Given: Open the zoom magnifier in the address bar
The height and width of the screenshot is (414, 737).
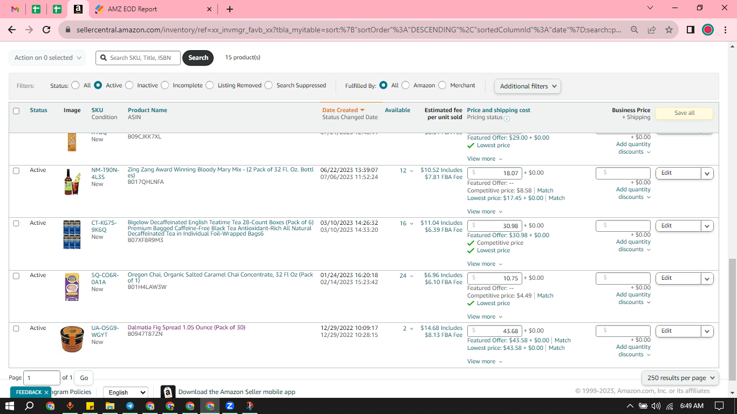Looking at the screenshot, I should (634, 30).
